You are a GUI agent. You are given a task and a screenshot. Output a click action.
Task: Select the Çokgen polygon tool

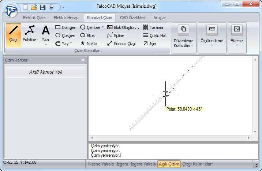point(65,36)
